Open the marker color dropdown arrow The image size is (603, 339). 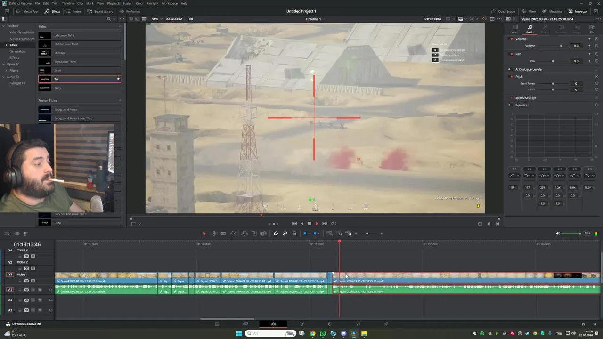point(319,234)
